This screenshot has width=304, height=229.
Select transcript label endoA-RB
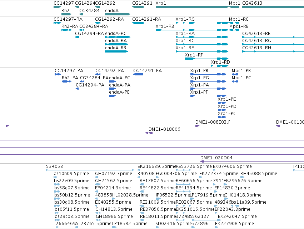click(x=115, y=48)
